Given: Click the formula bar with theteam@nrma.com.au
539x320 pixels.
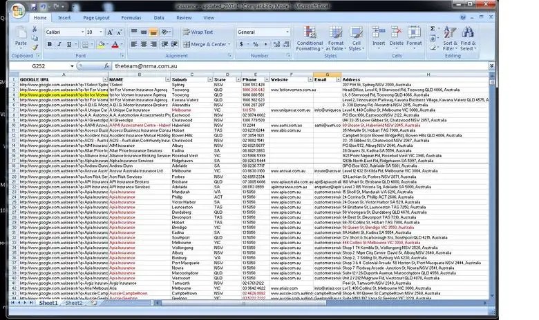Looking at the screenshot, I should (x=301, y=66).
